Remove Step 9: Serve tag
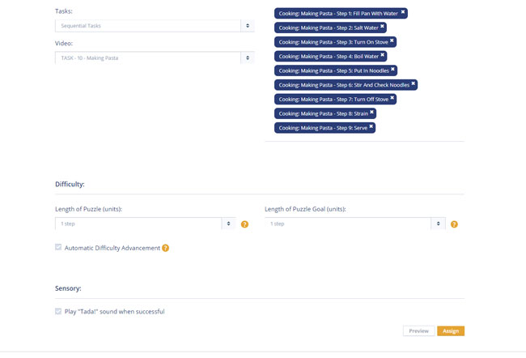526x358 pixels. coord(371,126)
